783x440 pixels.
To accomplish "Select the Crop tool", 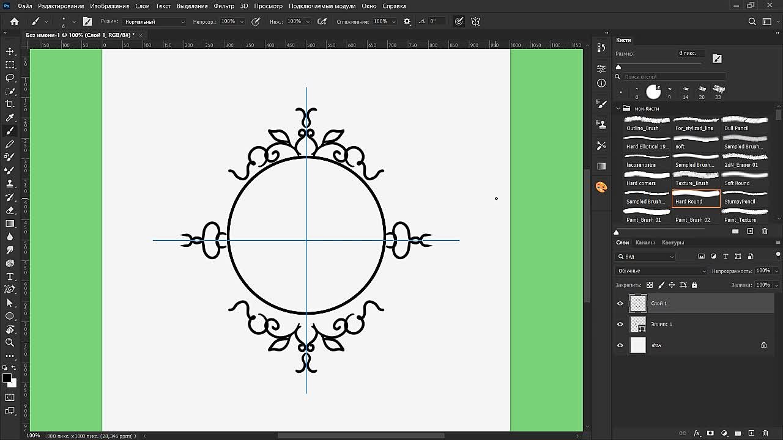I will pos(10,105).
